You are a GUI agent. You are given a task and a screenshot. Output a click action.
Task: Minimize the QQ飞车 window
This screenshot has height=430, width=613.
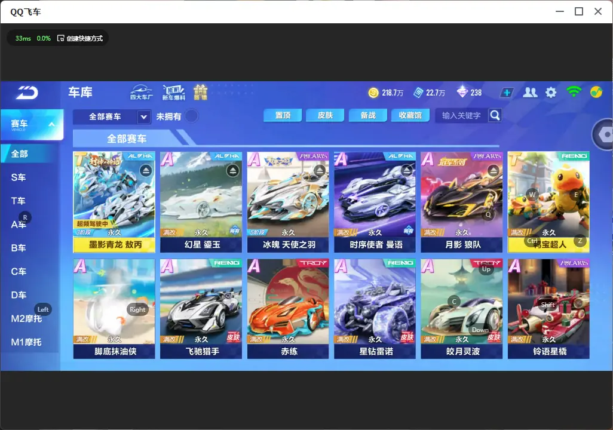click(560, 11)
